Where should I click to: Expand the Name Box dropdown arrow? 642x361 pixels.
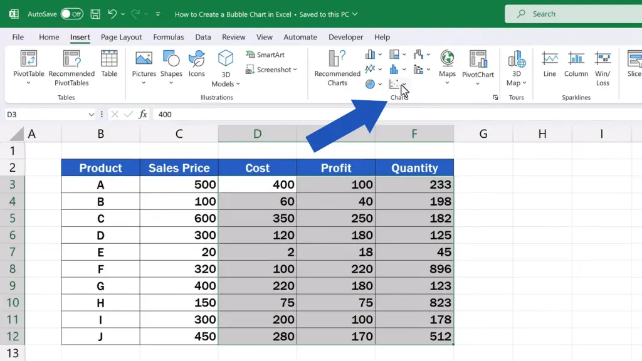pos(92,115)
